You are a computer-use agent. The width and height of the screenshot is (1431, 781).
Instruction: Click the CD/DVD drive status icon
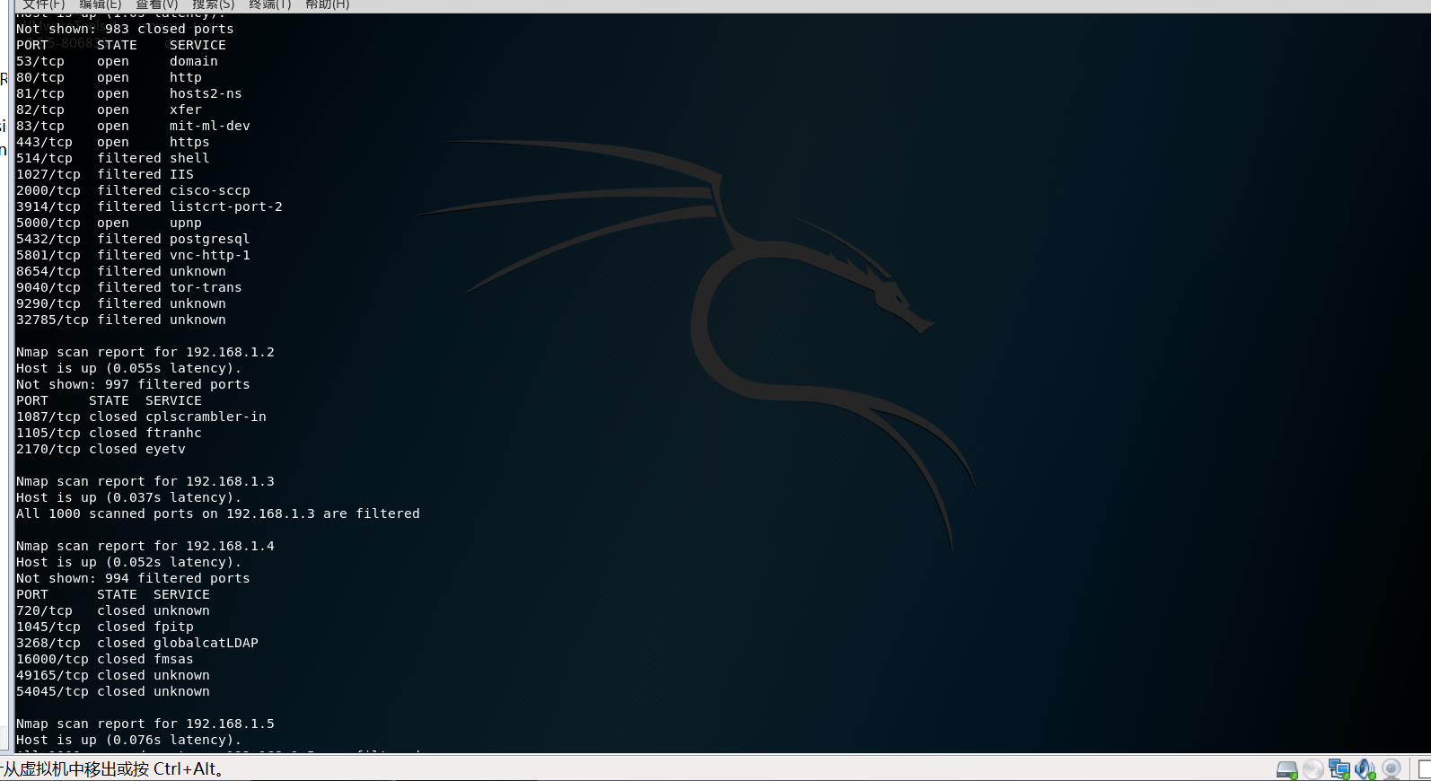coord(1313,769)
